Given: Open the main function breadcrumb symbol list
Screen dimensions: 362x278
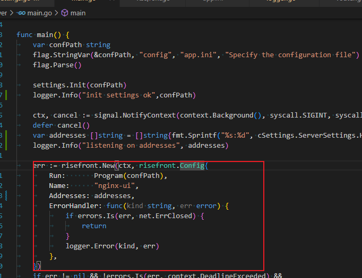Looking at the screenshot, I should pos(77,13).
